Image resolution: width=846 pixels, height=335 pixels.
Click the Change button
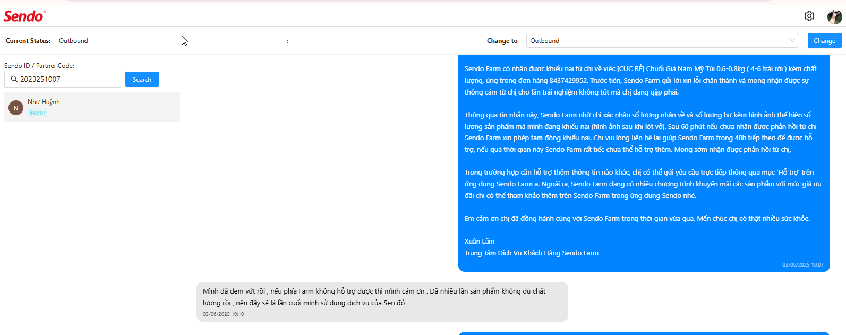pyautogui.click(x=824, y=40)
